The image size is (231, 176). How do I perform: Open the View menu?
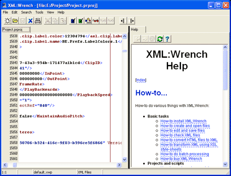point(50,12)
